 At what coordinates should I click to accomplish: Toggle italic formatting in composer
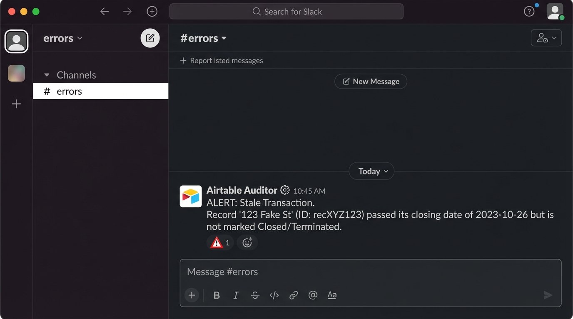[236, 295]
